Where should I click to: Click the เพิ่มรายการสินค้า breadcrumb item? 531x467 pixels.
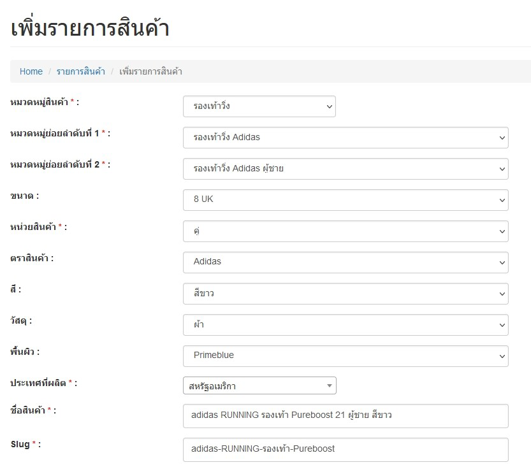coord(150,71)
